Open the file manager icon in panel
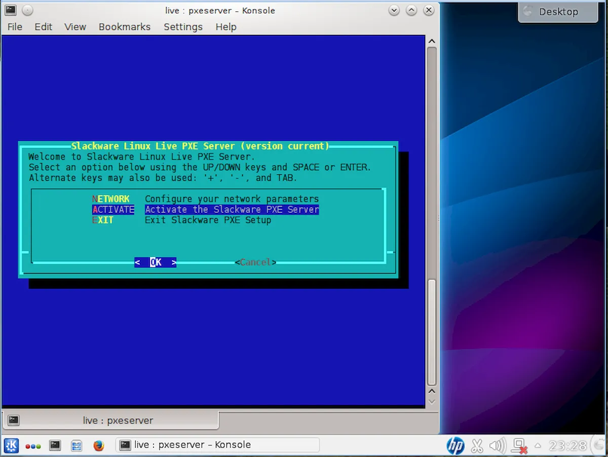Image resolution: width=608 pixels, height=457 pixels. pos(77,445)
